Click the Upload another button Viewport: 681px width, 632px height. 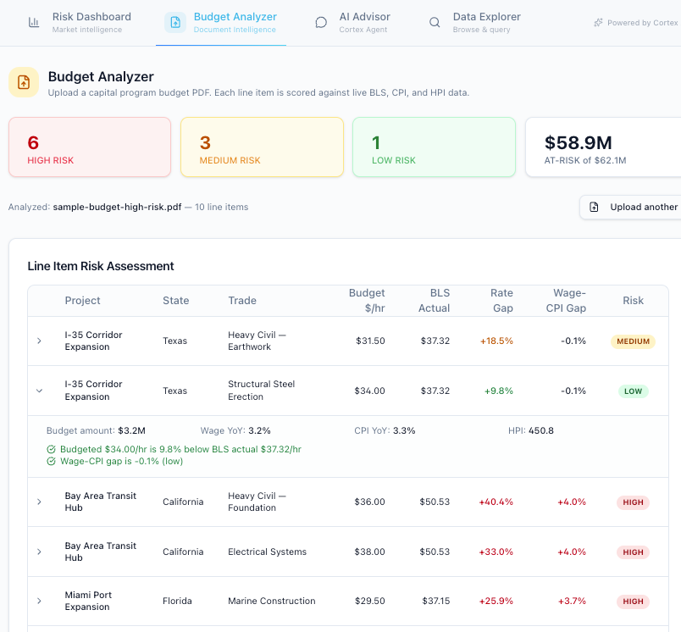point(632,208)
